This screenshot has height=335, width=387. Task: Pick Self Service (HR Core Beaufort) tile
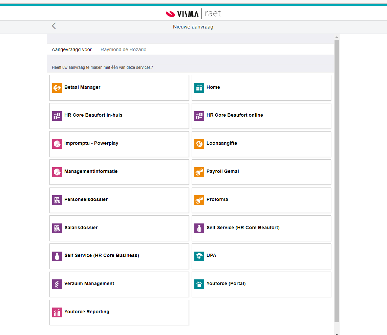click(261, 228)
